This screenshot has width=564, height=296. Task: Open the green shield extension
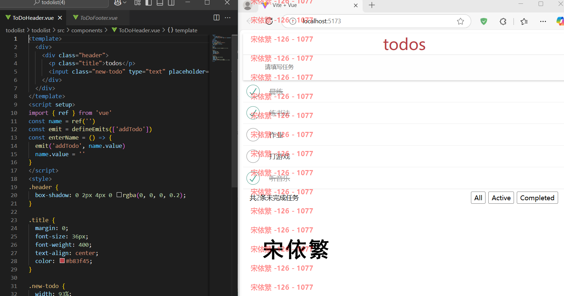point(483,21)
